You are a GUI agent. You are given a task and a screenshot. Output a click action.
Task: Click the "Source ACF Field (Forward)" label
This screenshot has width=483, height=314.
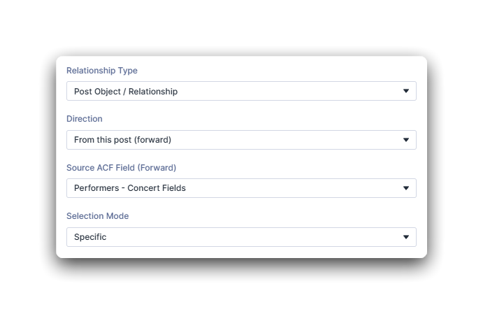pyautogui.click(x=121, y=168)
